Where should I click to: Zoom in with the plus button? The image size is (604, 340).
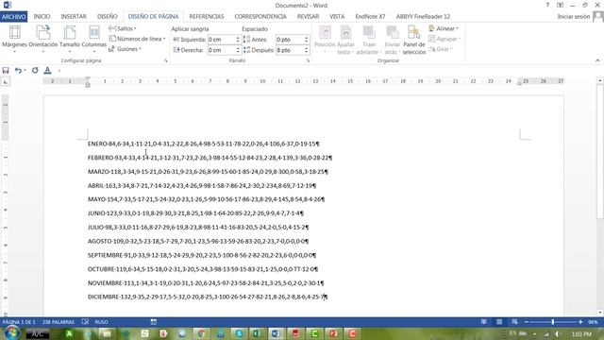pos(580,322)
